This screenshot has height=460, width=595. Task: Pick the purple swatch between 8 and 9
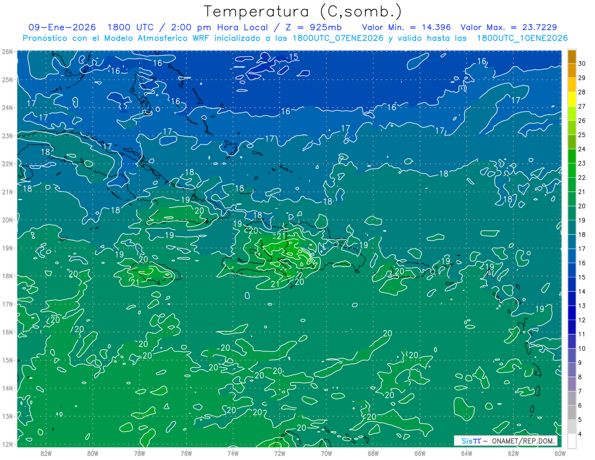(572, 370)
